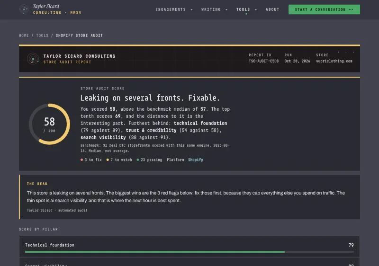Select report ID TSC-AUDIT-E5D8

point(263,61)
